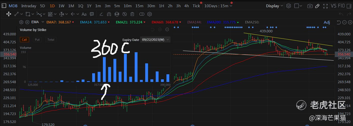Select the 1D chart period
The width and height of the screenshot is (353, 126).
(52, 6)
